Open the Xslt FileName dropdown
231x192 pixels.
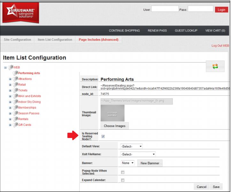[138, 154]
